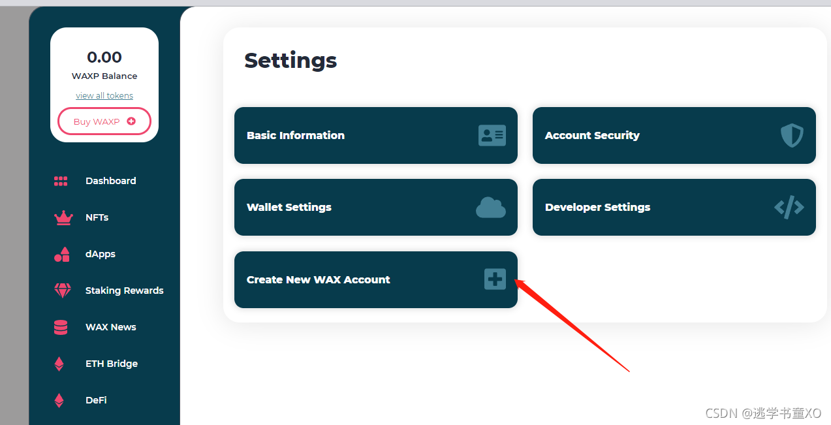This screenshot has width=831, height=425.
Task: Open the Dashboard menu item
Action: pyautogui.click(x=110, y=181)
